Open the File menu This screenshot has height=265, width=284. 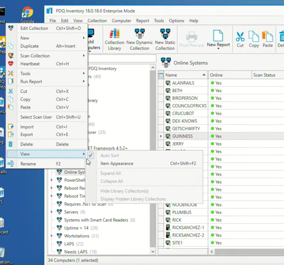[53, 21]
